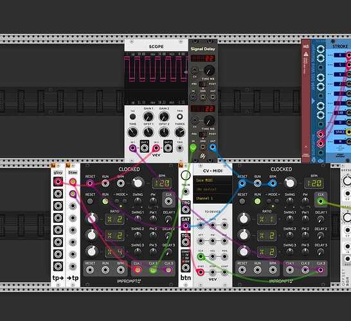This screenshot has height=321, width=351.
Task: Click CLK 1 output on left CLOCKED
Action: [138, 270]
